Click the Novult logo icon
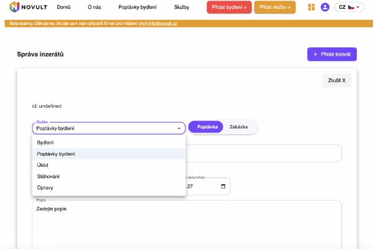This screenshot has height=249, width=373. (15, 7)
